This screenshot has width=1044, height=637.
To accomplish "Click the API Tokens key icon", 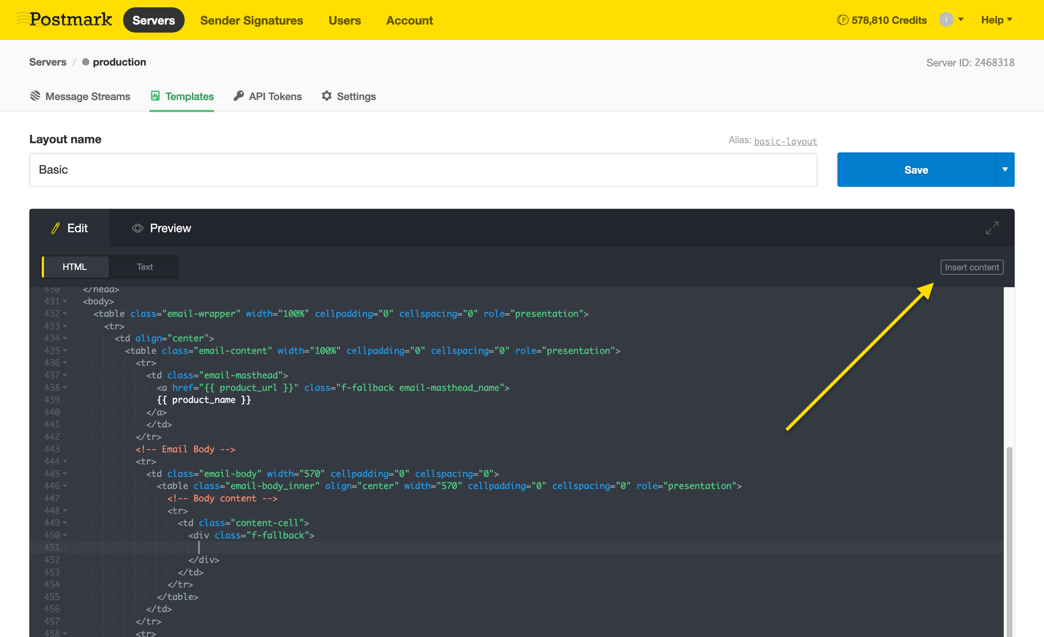I will click(x=238, y=96).
